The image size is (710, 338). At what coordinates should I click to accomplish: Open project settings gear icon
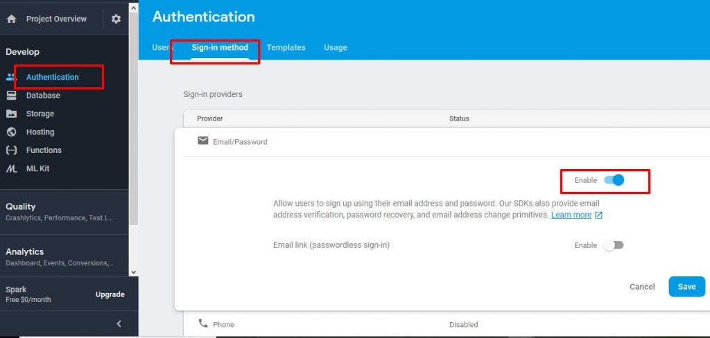(x=116, y=19)
